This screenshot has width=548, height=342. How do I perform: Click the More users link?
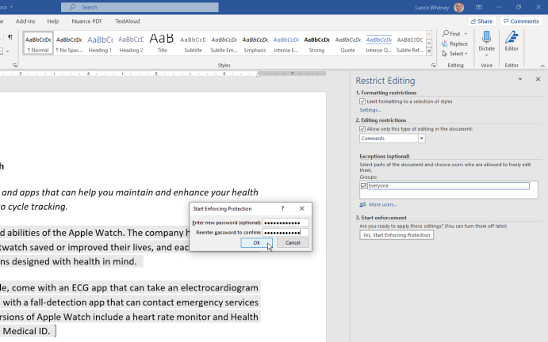383,205
